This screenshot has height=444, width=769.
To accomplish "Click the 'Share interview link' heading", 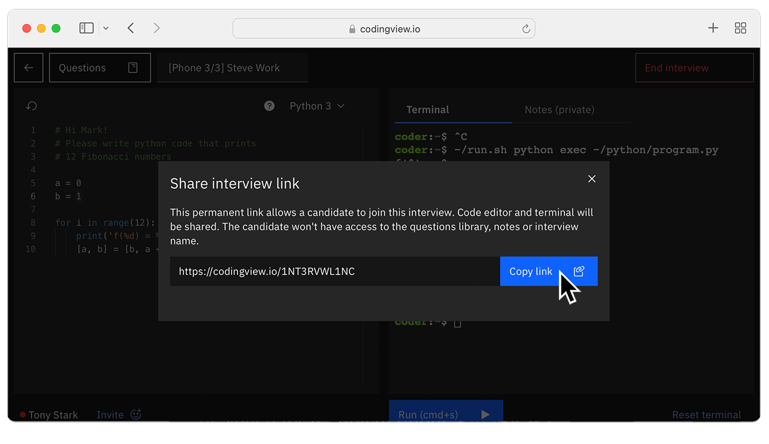I will (235, 183).
